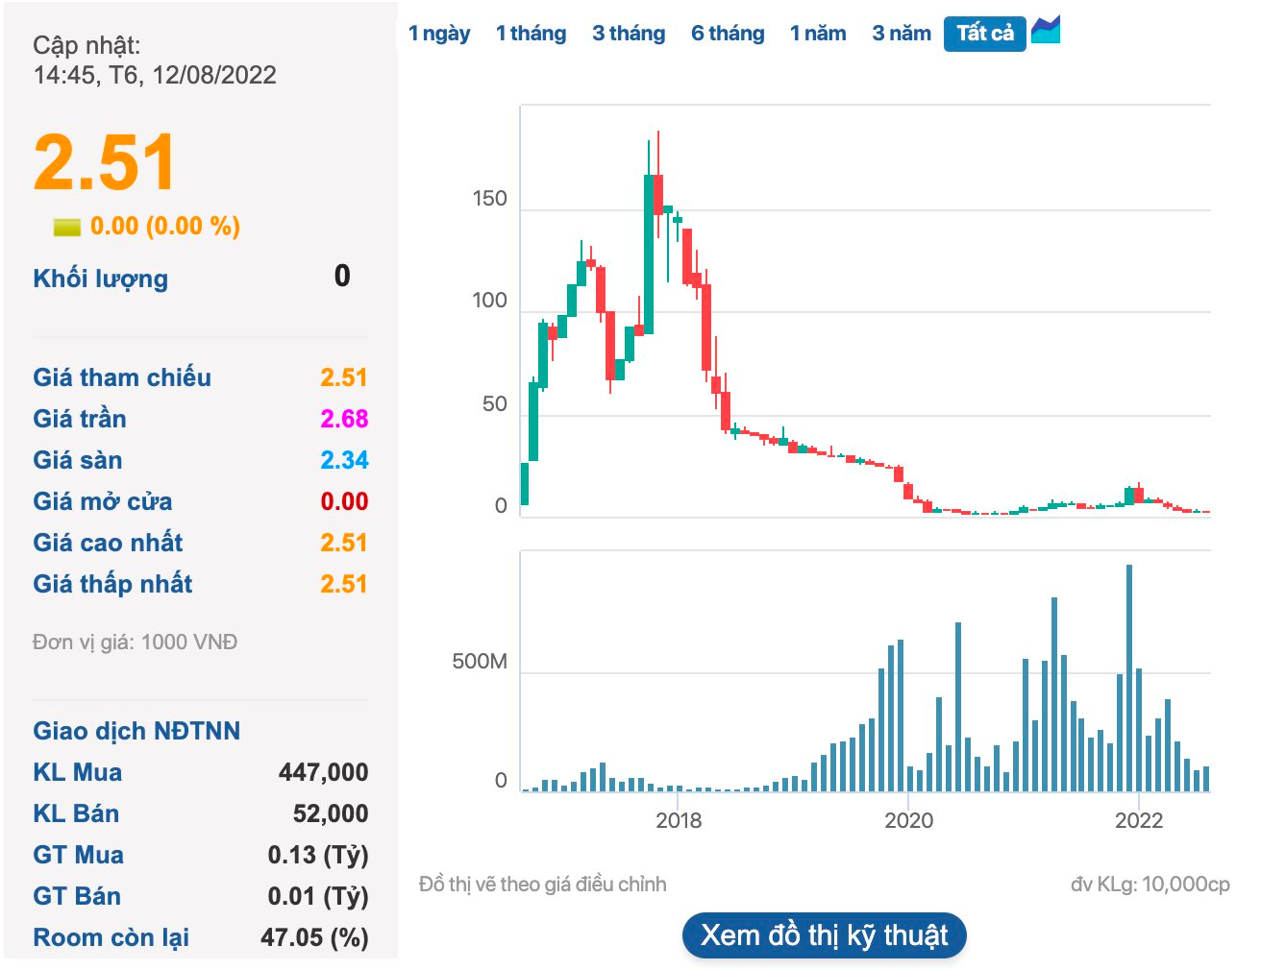Choose the 3 năm chart range
This screenshot has height=970, width=1261.
(902, 34)
